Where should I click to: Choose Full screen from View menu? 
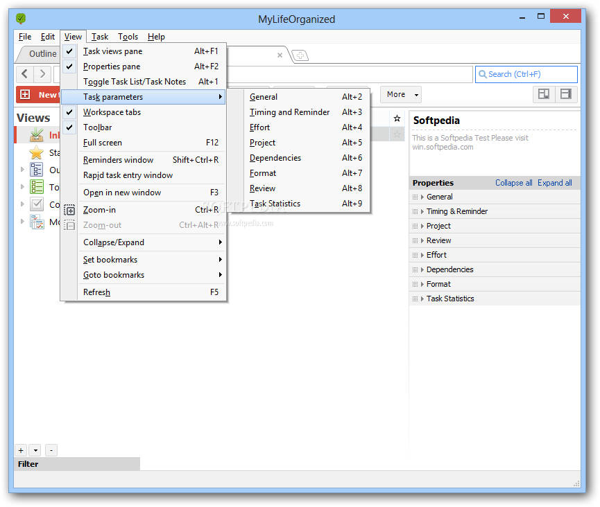143,143
